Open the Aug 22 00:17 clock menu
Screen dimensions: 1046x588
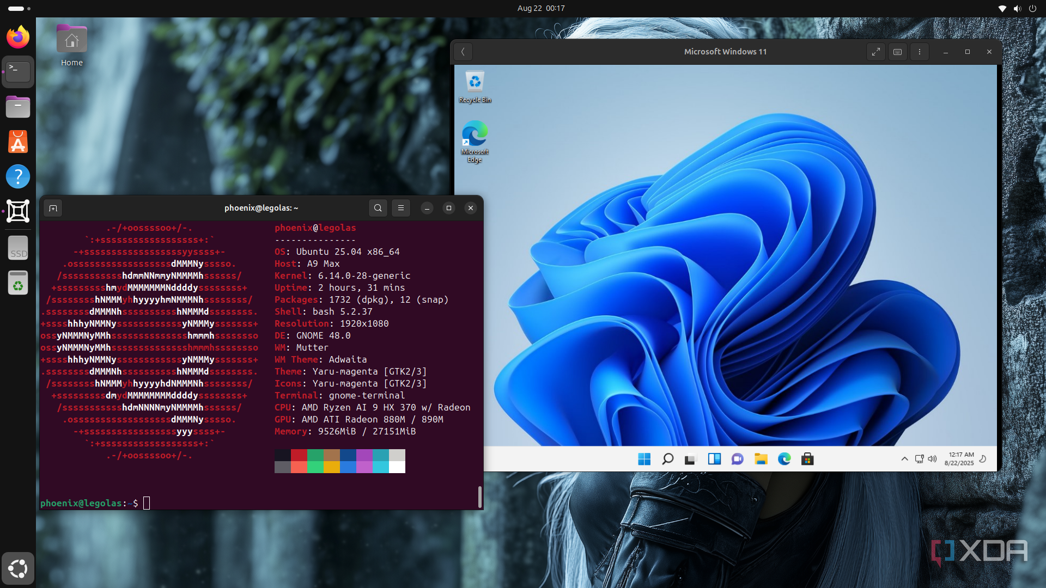(541, 8)
